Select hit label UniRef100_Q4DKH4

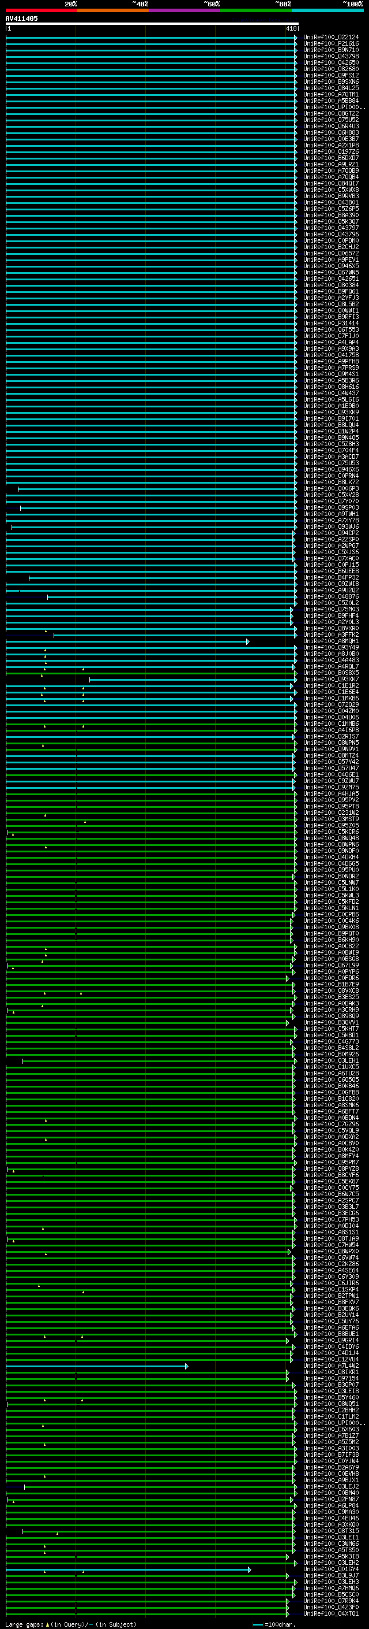331,857
